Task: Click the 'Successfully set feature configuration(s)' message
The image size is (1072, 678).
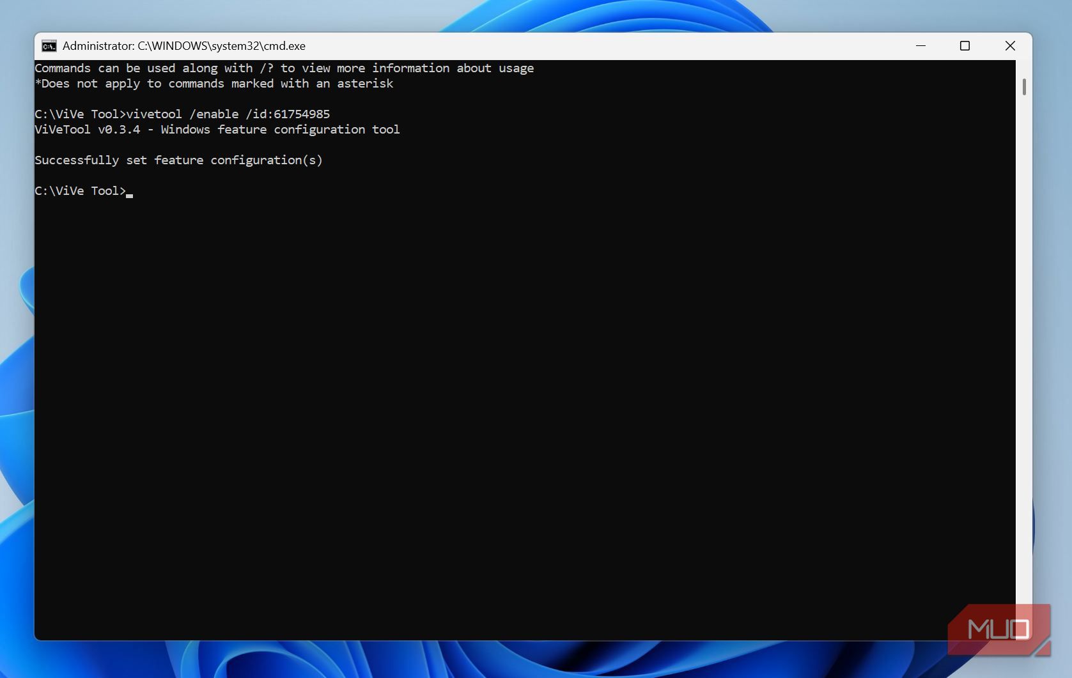Action: (x=178, y=160)
